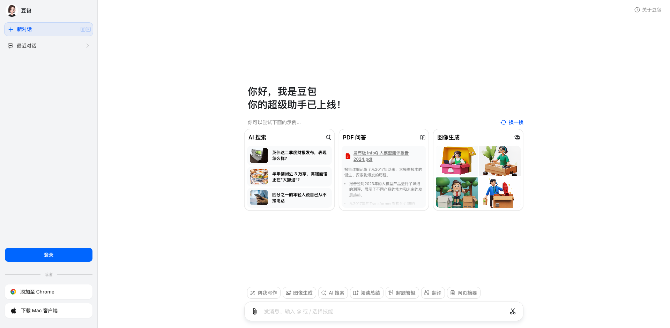Select the 帮我写作 skill chip
670x328 pixels.
pos(264,293)
